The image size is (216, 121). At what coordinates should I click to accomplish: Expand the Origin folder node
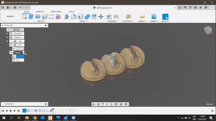coord(7,41)
